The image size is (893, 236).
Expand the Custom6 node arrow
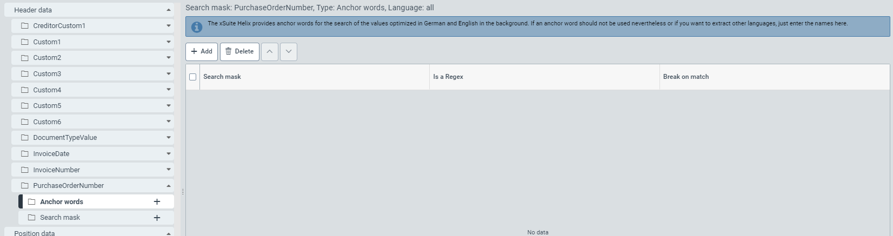tap(169, 122)
